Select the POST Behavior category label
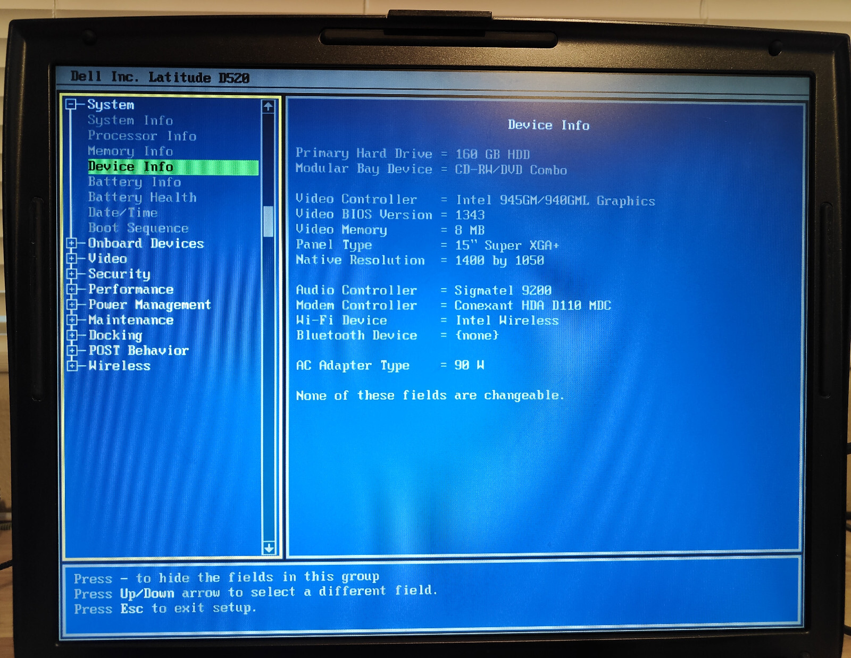The image size is (851, 658). click(138, 351)
